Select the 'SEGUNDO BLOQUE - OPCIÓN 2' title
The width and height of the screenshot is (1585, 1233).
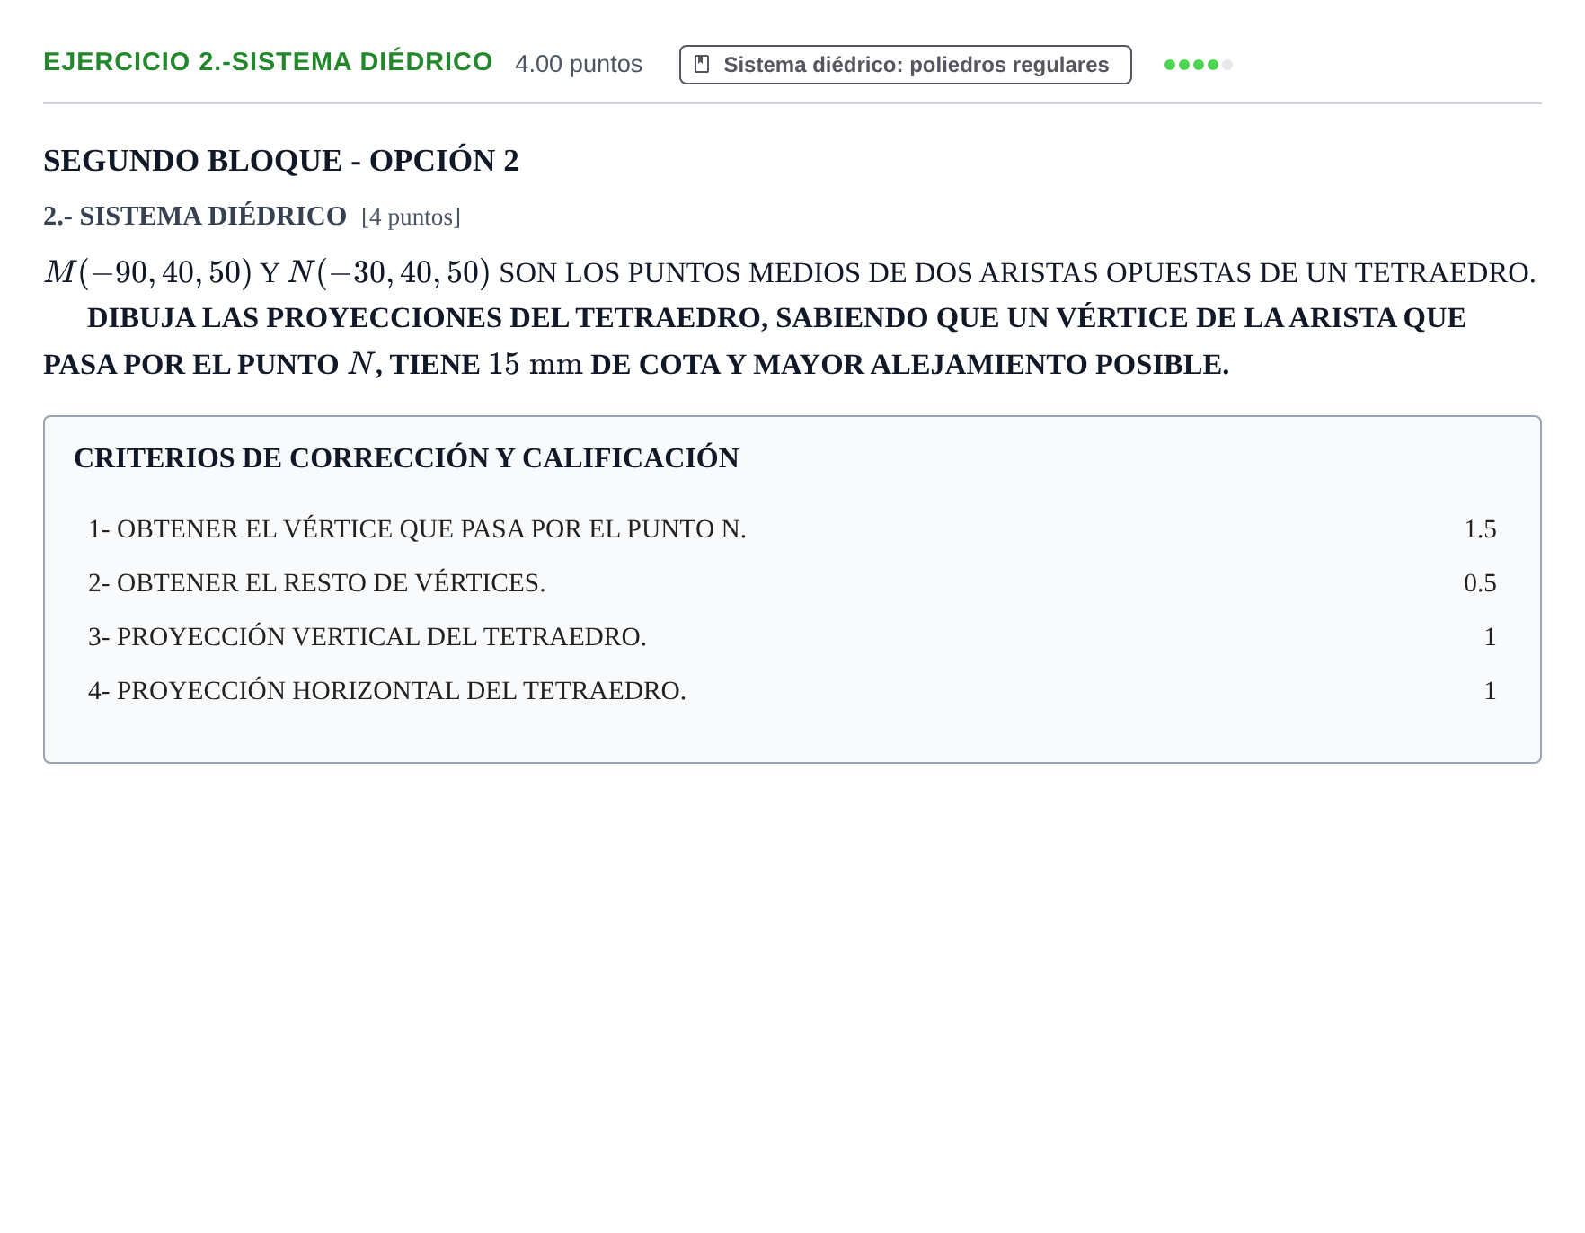(x=281, y=161)
